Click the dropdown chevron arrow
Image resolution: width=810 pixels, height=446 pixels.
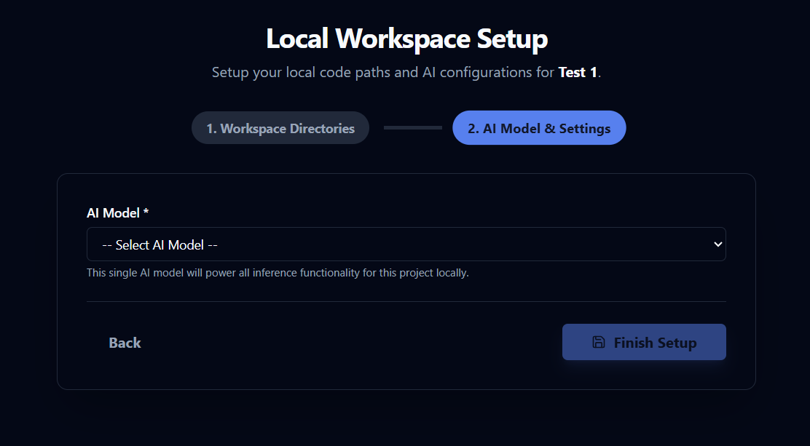pos(717,244)
